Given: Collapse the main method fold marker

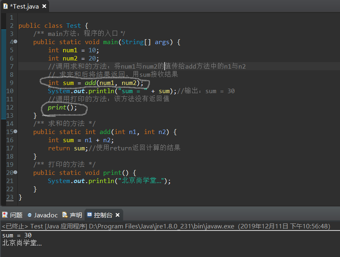Looking at the screenshot, I should coord(16,42).
